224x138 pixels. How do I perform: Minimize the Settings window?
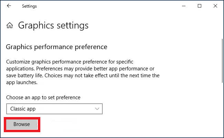click(184, 6)
